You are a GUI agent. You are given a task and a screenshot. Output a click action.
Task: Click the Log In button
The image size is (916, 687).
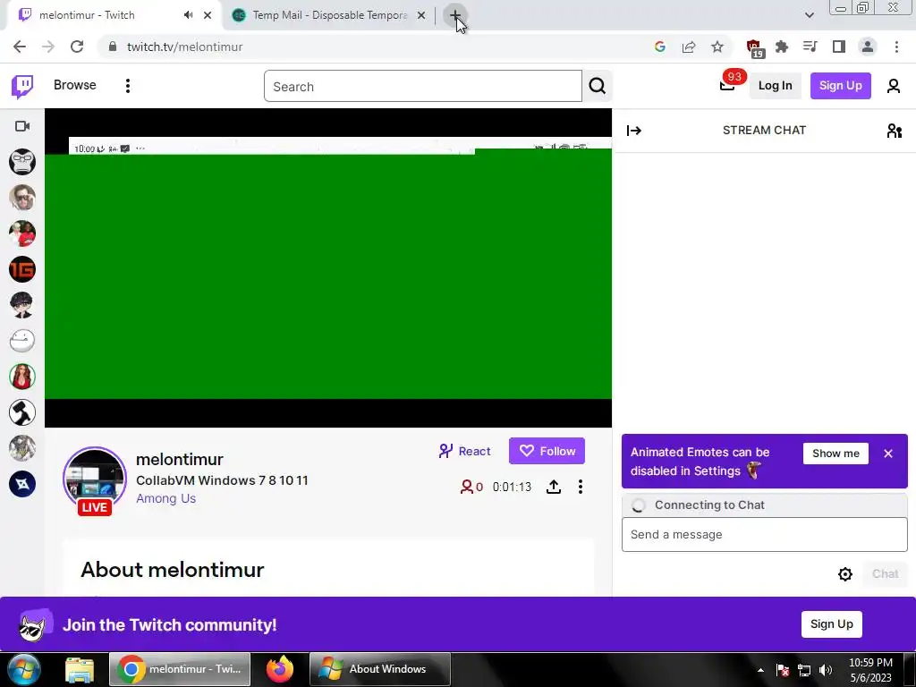(x=775, y=86)
